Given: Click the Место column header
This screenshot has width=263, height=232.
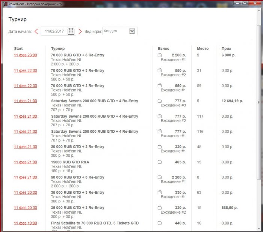Looking at the screenshot, I should 203,48.
